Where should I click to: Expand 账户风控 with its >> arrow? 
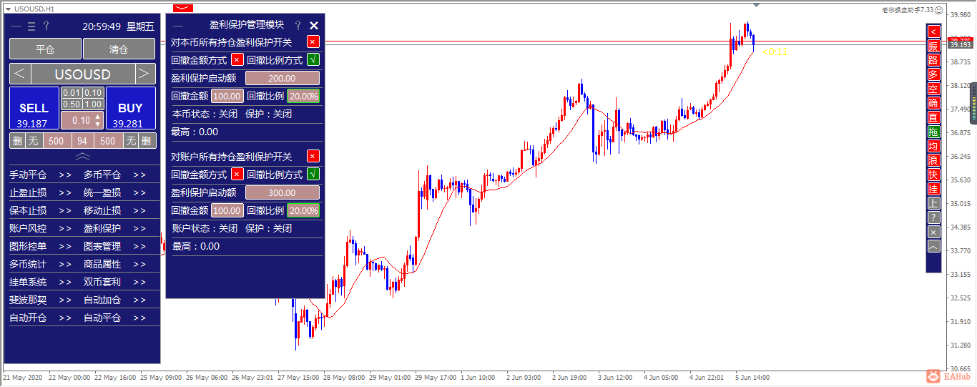click(65, 228)
